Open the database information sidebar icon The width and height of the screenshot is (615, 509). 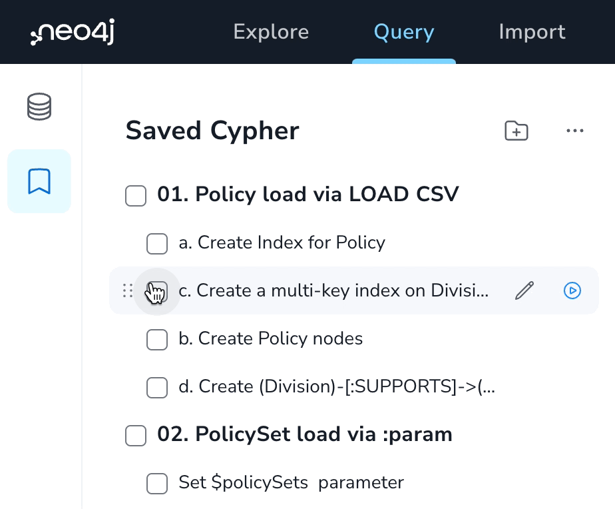coord(39,107)
